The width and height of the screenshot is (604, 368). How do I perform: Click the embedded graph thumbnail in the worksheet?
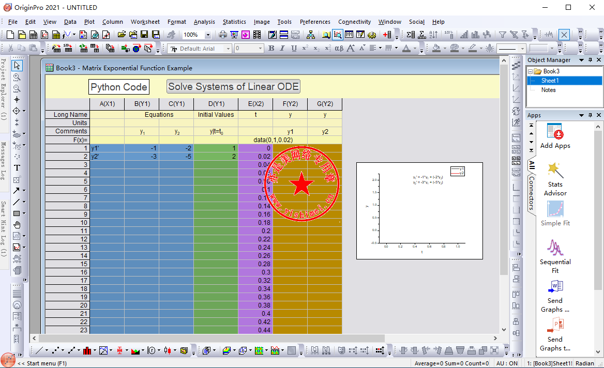[x=419, y=211]
